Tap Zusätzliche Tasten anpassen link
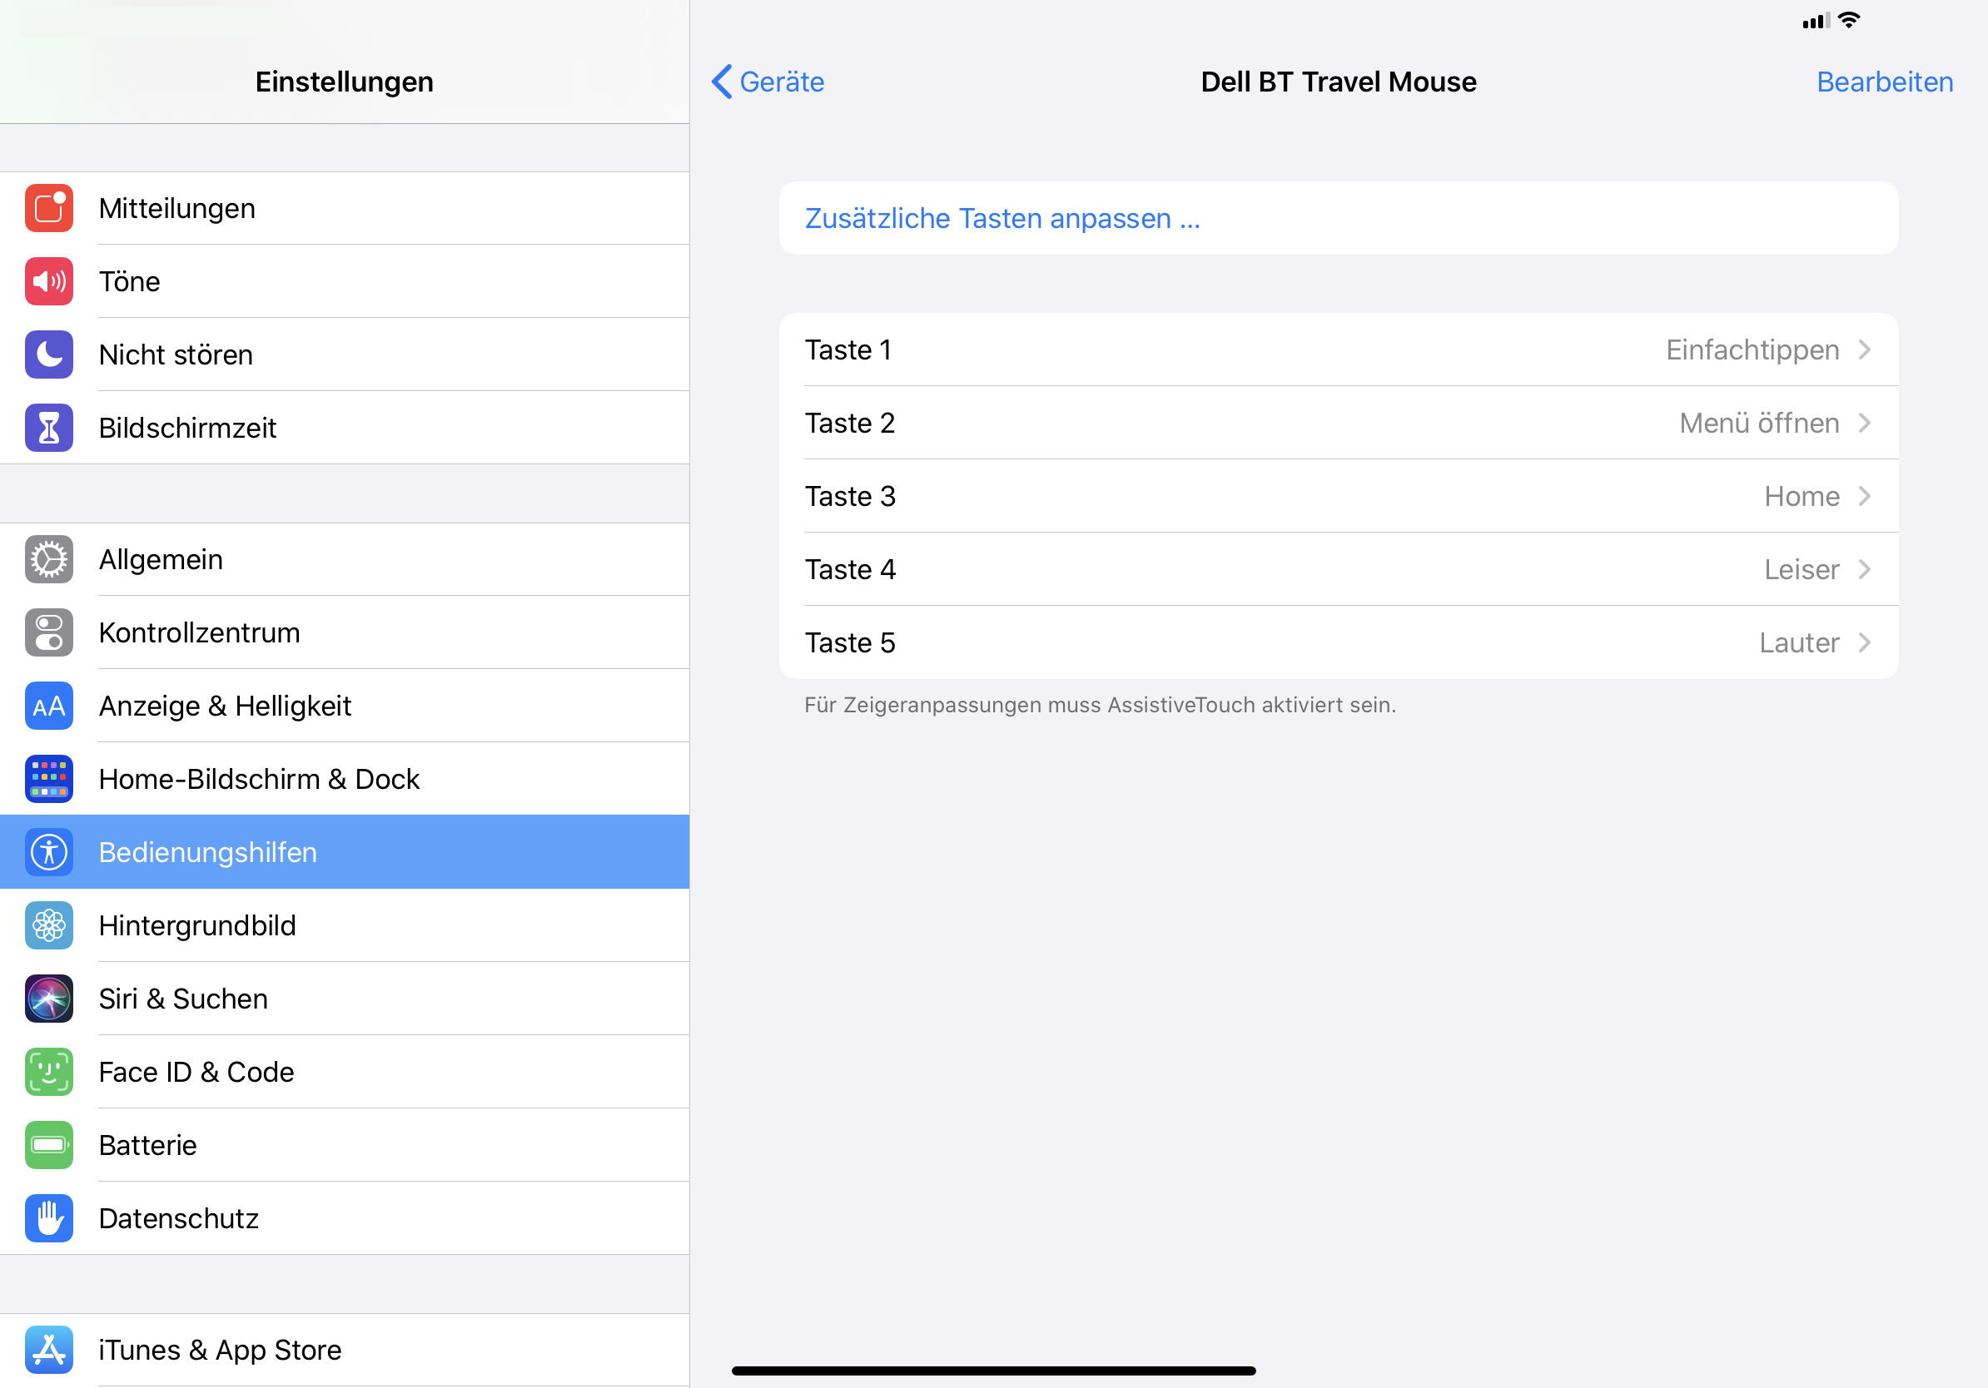The image size is (1988, 1388). (x=1001, y=219)
